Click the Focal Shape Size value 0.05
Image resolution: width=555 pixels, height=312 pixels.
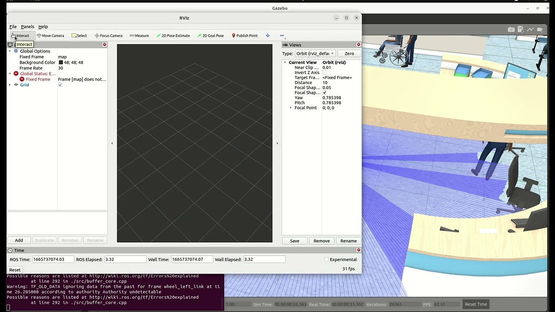tap(326, 88)
